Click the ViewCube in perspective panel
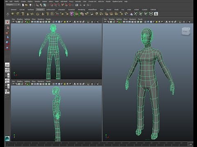Screen dimensions: 197x147 point(186,31)
